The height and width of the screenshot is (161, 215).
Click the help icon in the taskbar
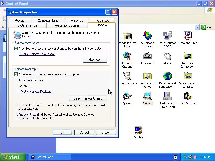pyautogui.click(x=175, y=157)
